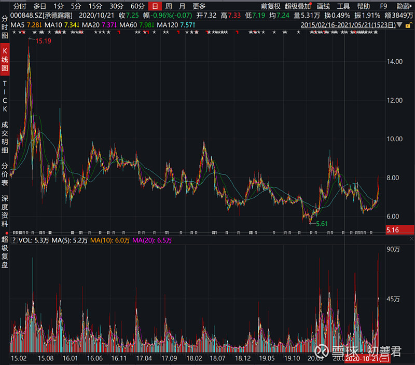Image resolution: width=415 pixels, height=365 pixels.
Task: Click the 15.19 high price marker
Action: 43,41
